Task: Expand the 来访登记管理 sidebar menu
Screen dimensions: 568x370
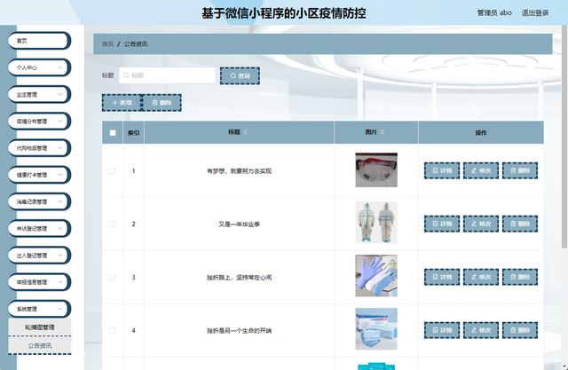Action: (x=39, y=228)
